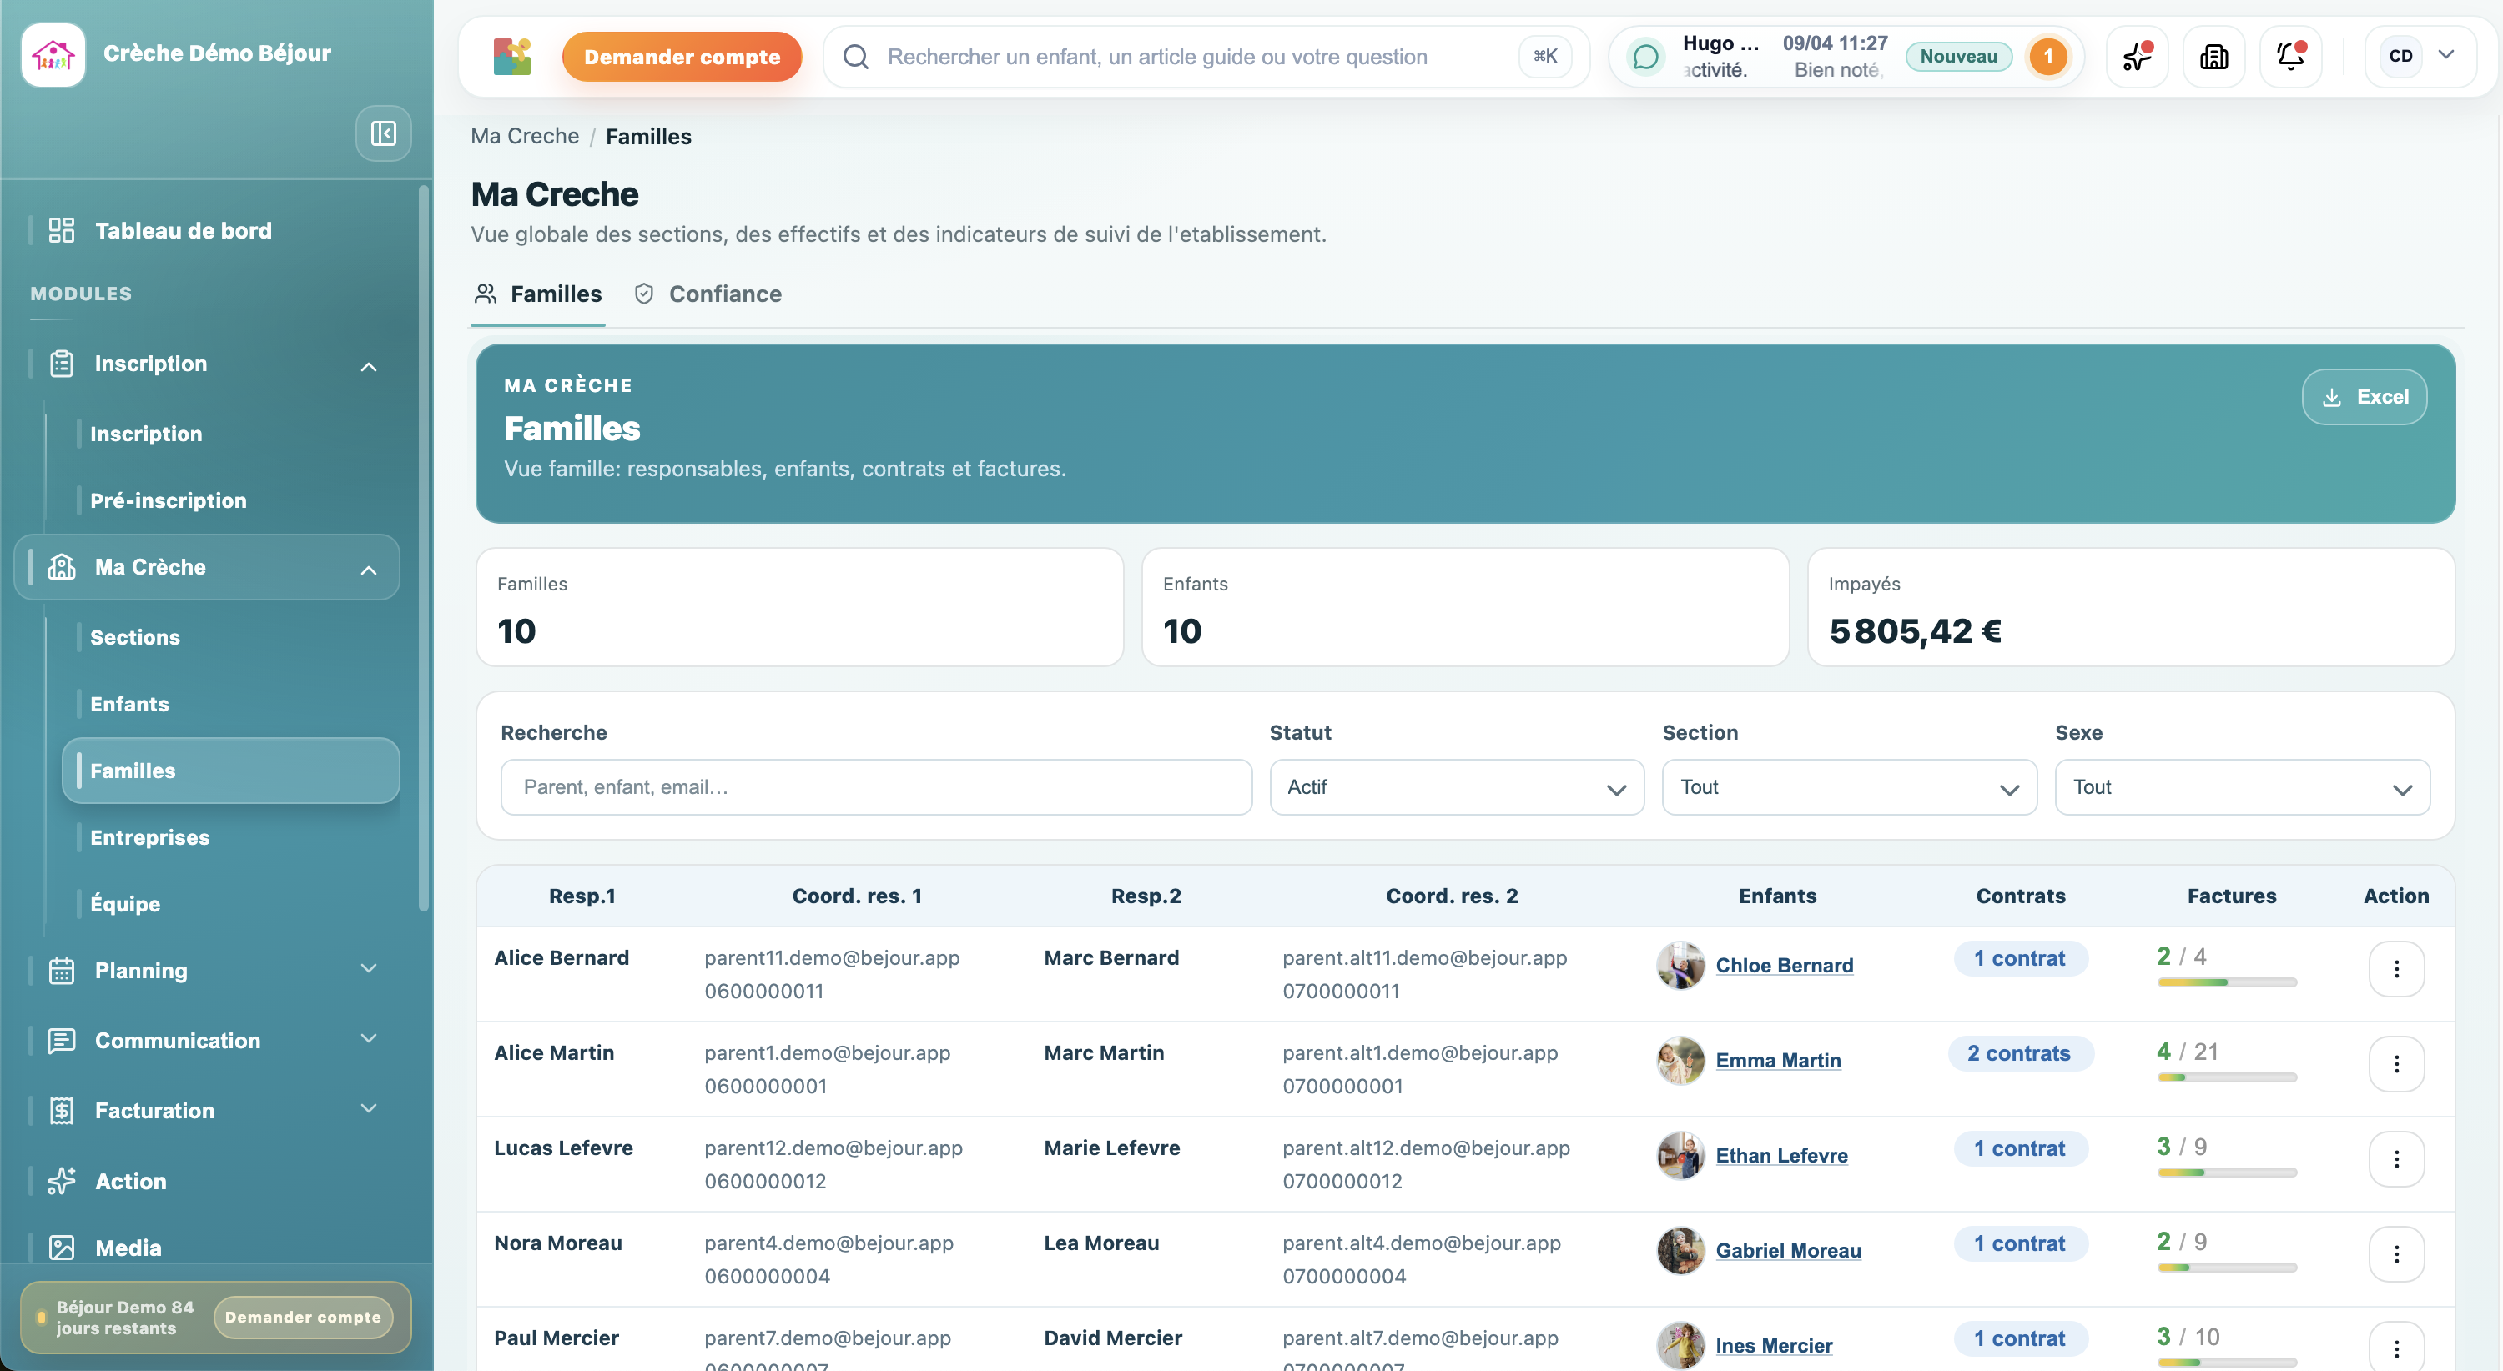Select the Ma Crèche home icon in sidebar
This screenshot has width=2503, height=1371.
[x=63, y=566]
